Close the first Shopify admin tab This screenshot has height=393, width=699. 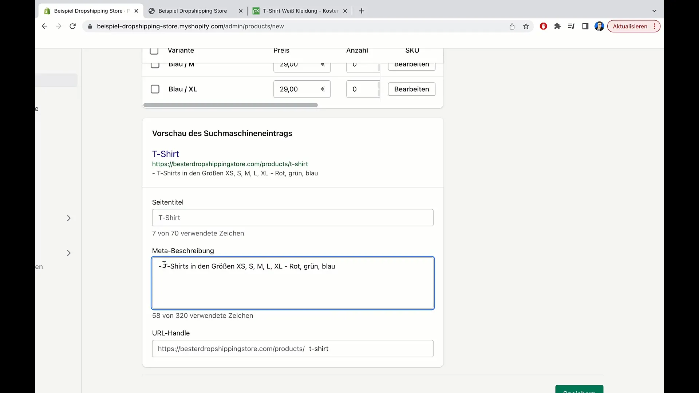[x=136, y=11]
